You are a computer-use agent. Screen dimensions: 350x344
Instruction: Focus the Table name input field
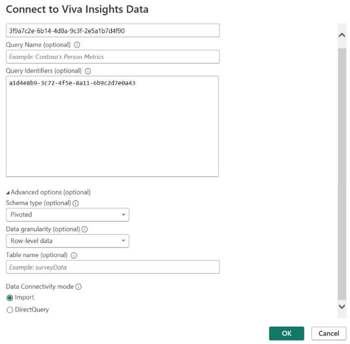pos(113,267)
